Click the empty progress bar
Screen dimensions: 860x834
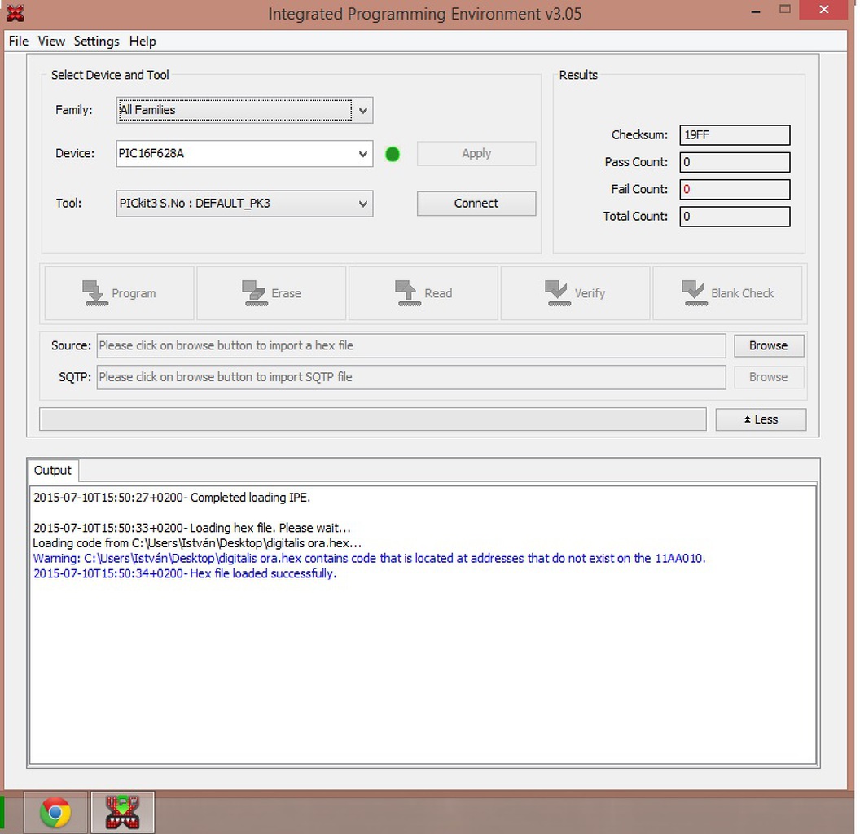pos(372,419)
